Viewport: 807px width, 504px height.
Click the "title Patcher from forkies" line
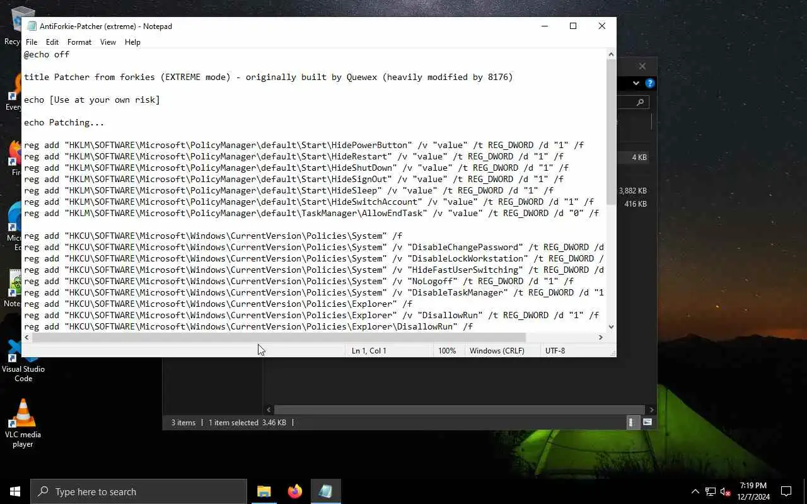pyautogui.click(x=269, y=77)
